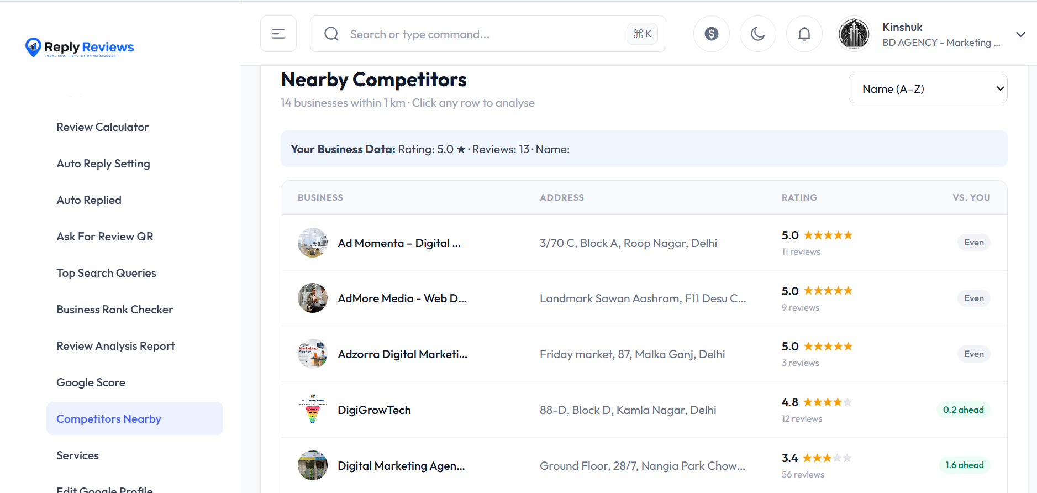This screenshot has height=493, width=1037.
Task: Click 88-D, Block D, Kamla Nagar address
Action: click(628, 410)
